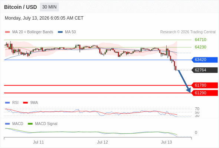Screen dimensions: 219x148
Task: Select the 63420 pivot price label
Action: pos(205,60)
